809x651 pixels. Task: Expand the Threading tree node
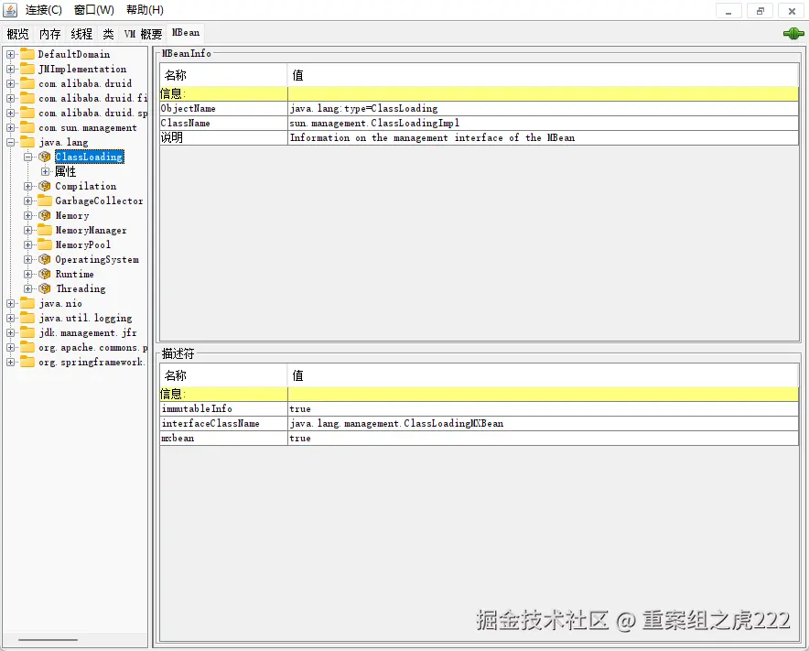pyautogui.click(x=27, y=288)
